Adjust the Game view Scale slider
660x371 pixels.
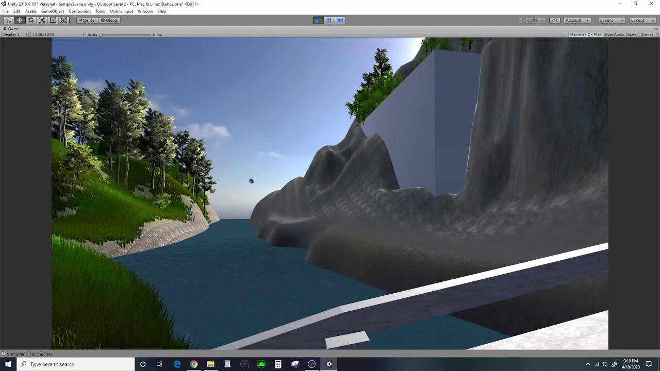click(125, 34)
